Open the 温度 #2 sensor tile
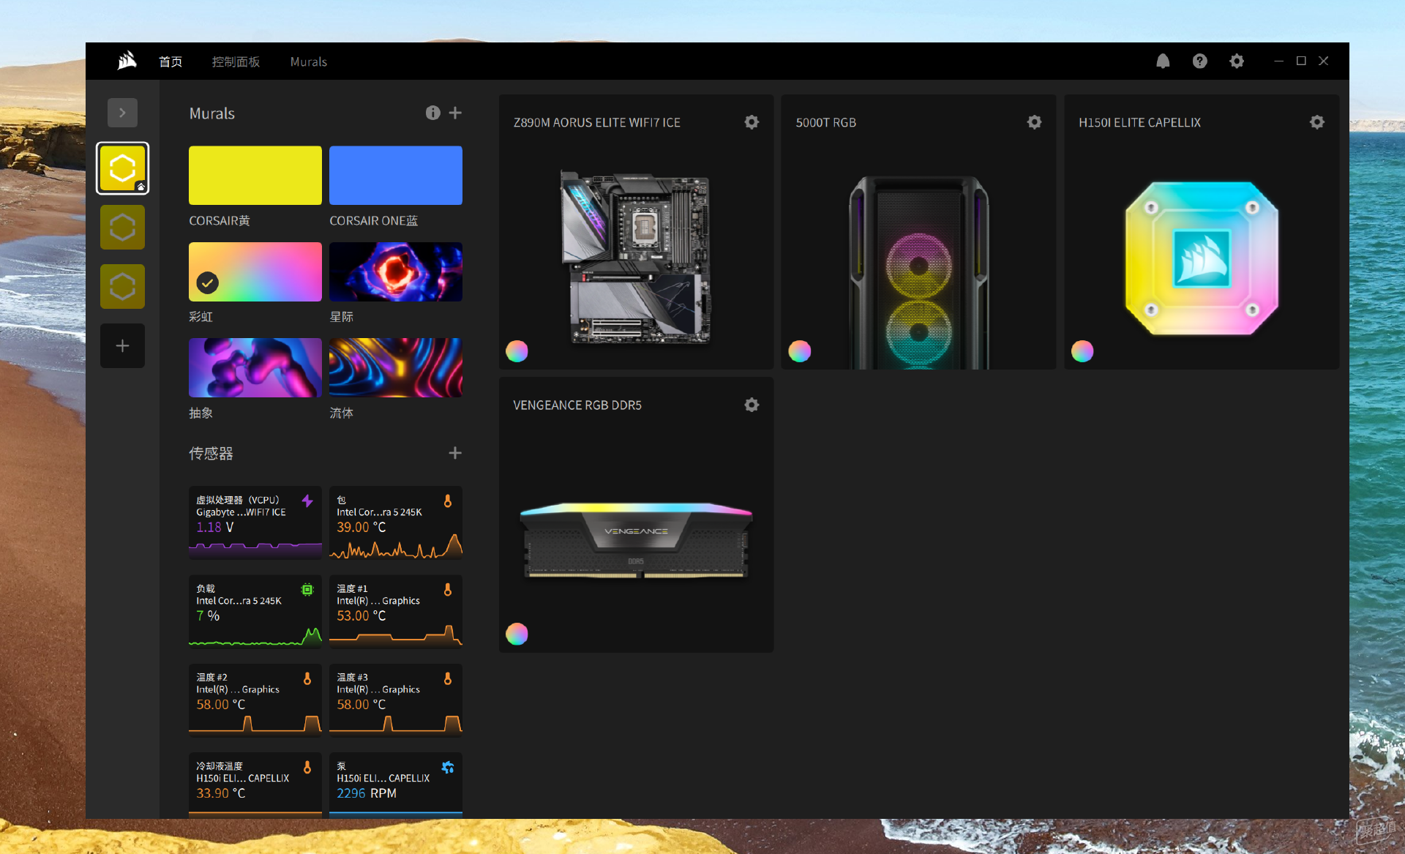 255,700
